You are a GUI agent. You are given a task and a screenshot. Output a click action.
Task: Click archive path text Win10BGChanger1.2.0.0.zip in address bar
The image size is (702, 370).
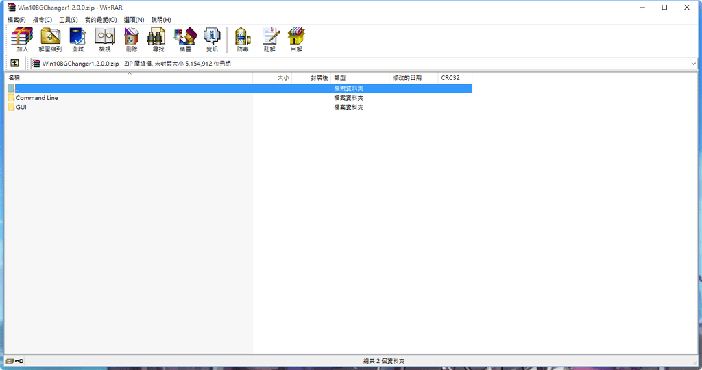pyautogui.click(x=81, y=64)
